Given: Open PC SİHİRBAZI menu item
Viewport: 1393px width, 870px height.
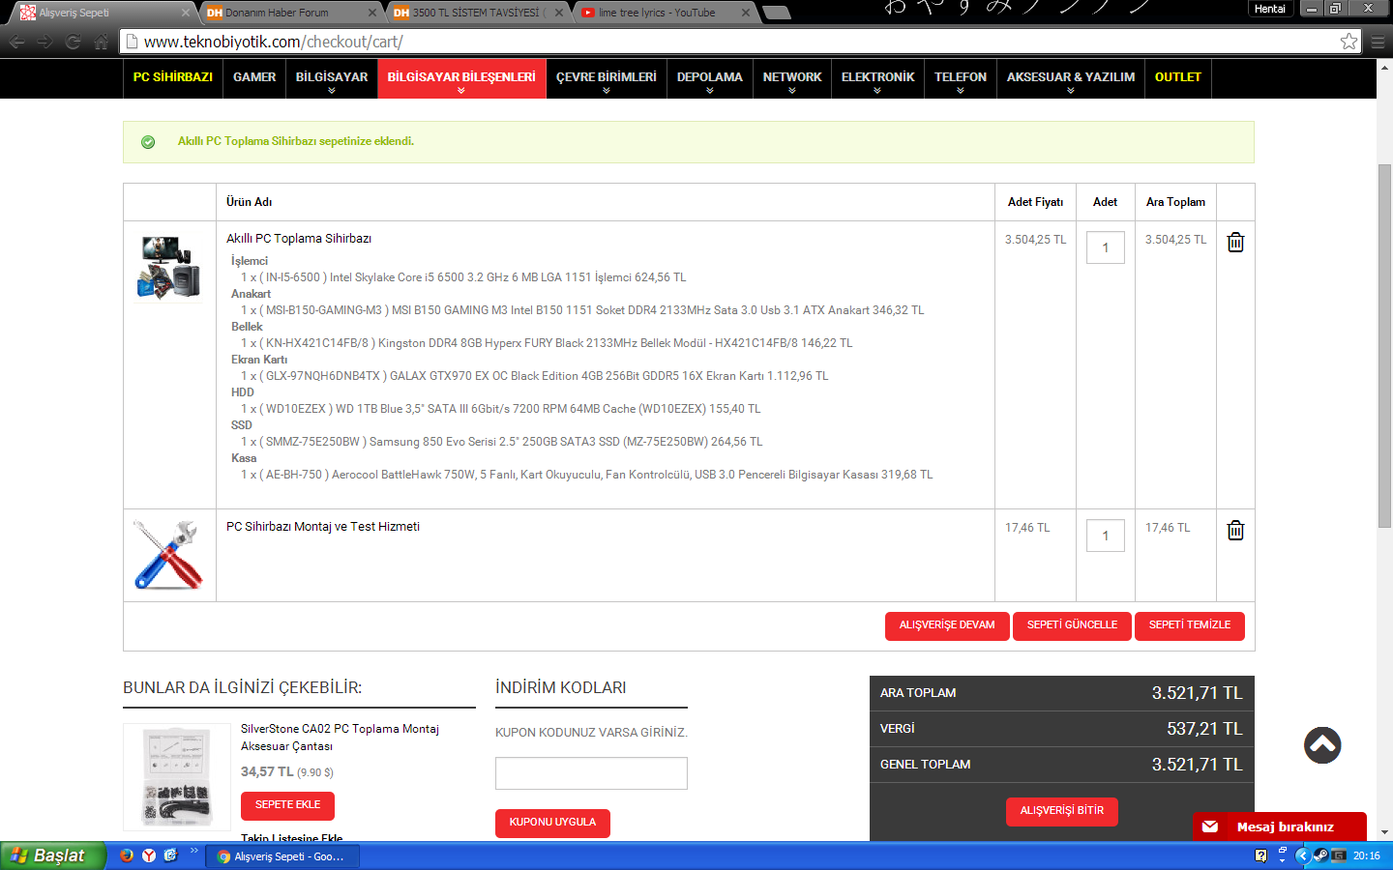Looking at the screenshot, I should [173, 77].
